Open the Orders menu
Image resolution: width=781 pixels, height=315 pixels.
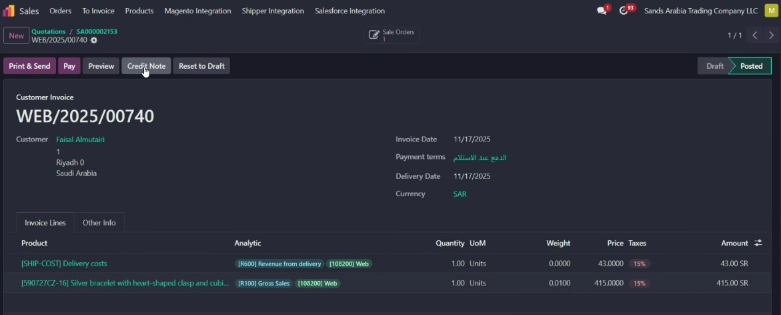tap(60, 11)
